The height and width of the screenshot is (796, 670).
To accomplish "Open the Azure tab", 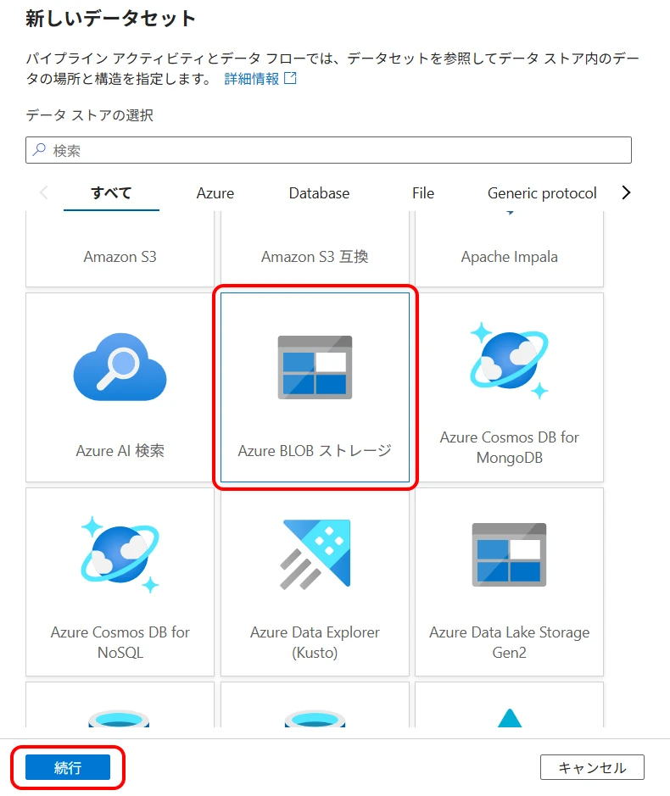I will pos(215,193).
